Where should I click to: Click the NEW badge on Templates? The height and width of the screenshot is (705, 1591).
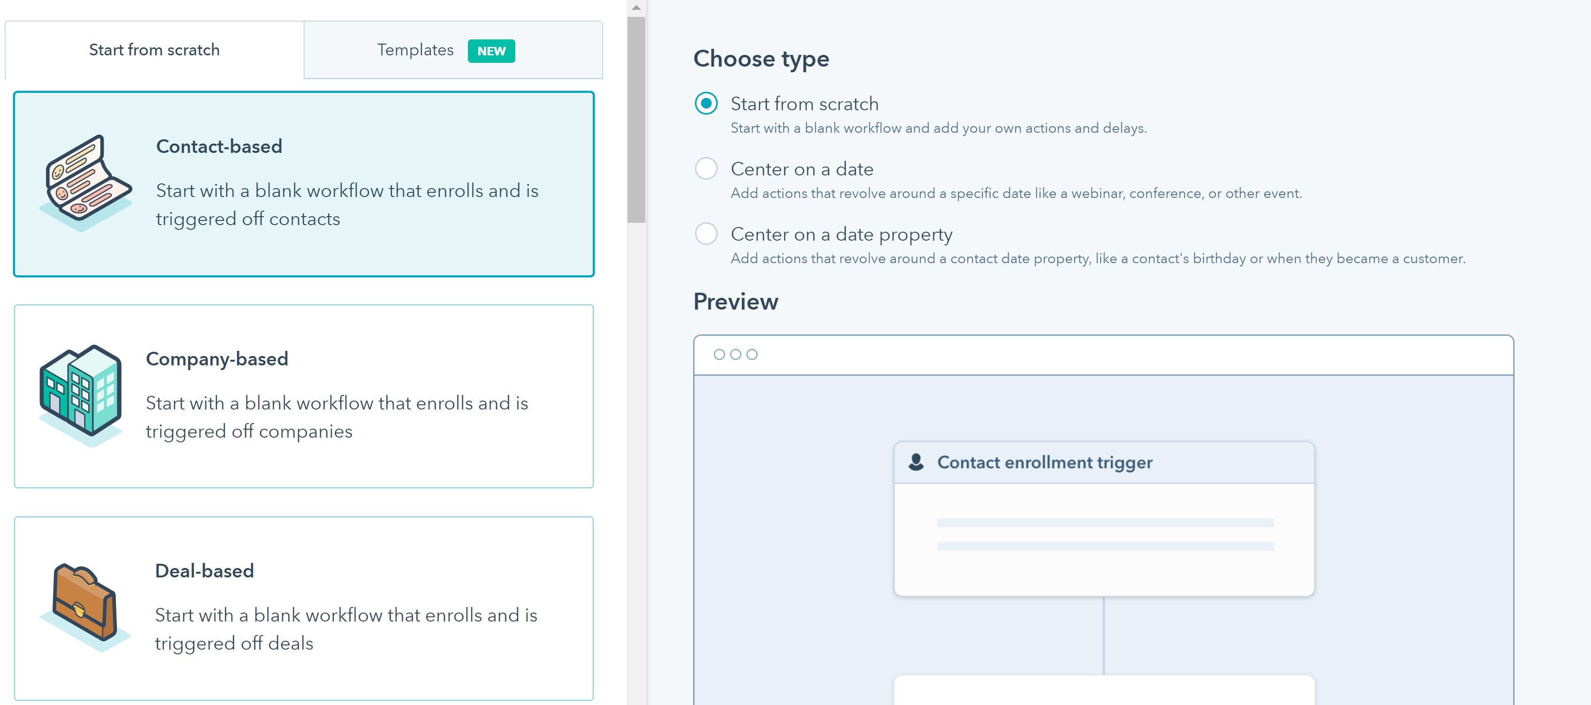pyautogui.click(x=491, y=51)
